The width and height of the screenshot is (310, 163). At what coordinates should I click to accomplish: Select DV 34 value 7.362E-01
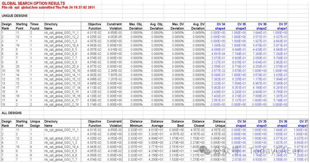(x=218, y=79)
